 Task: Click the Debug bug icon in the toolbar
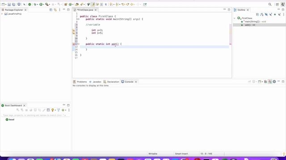tap(35, 4)
